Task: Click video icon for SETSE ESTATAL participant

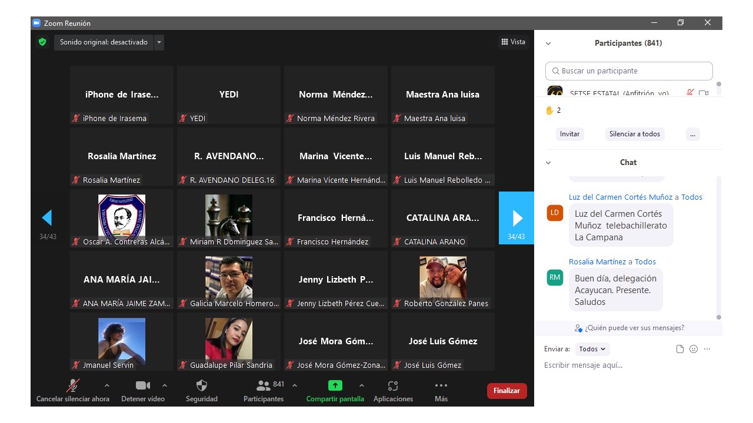Action: point(704,93)
